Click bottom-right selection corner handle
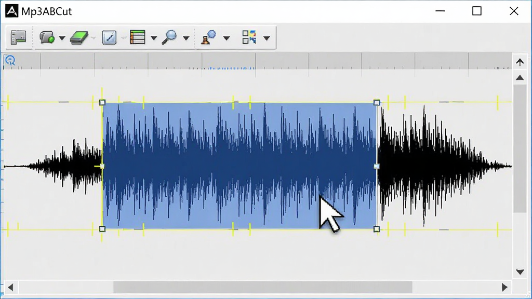The image size is (532, 299). click(x=377, y=229)
